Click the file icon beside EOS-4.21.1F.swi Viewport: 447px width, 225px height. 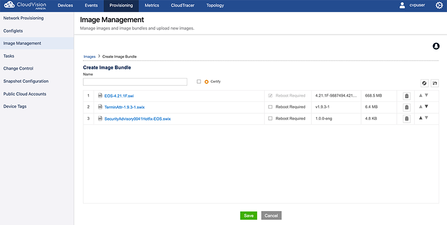click(x=100, y=96)
